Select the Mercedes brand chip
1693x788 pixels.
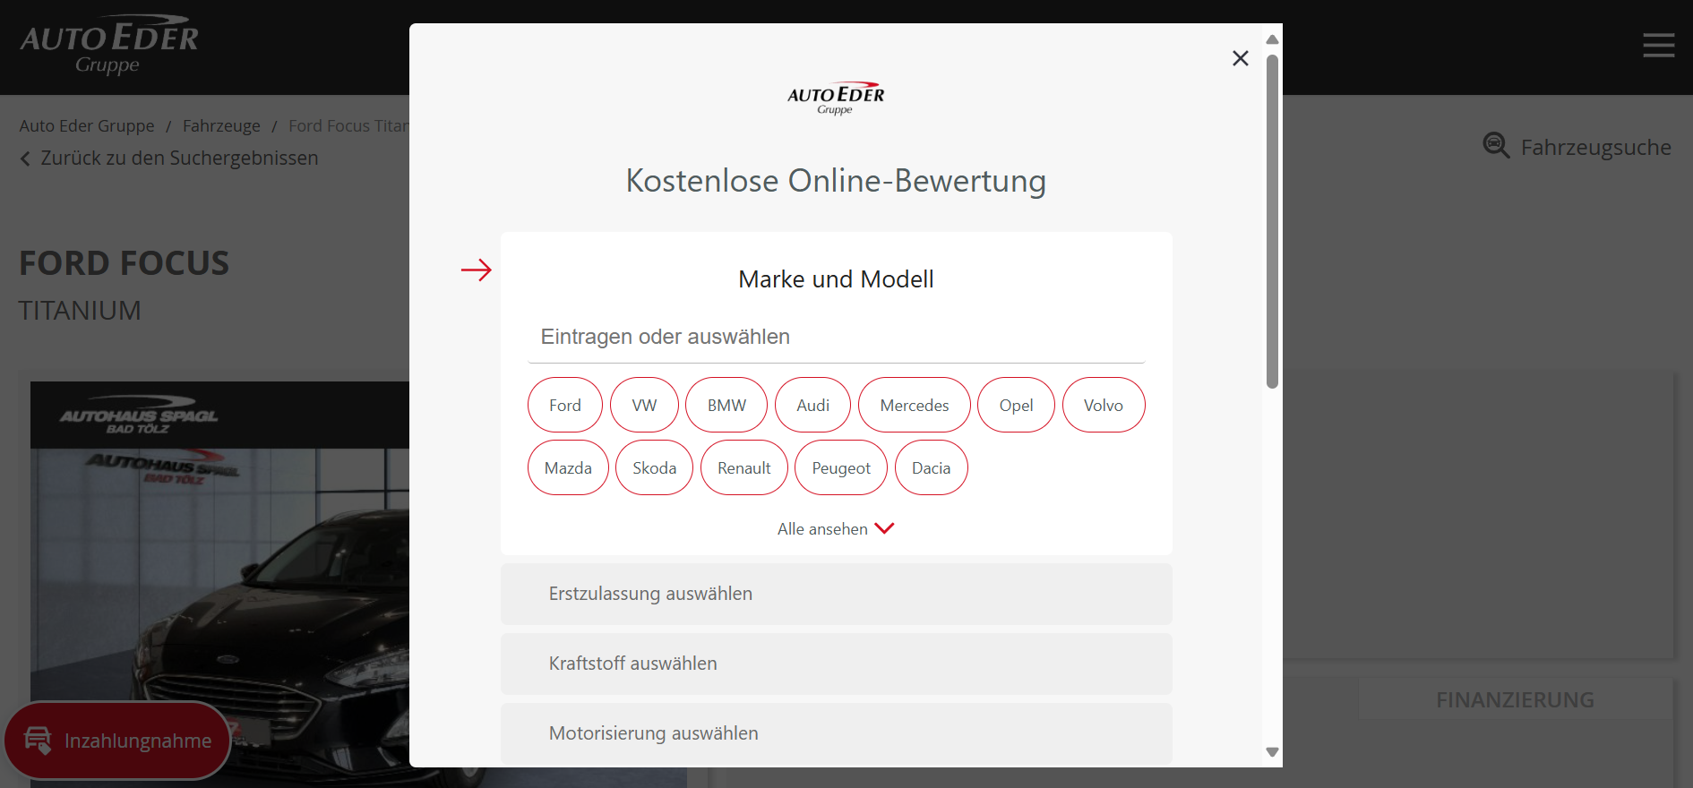point(915,405)
